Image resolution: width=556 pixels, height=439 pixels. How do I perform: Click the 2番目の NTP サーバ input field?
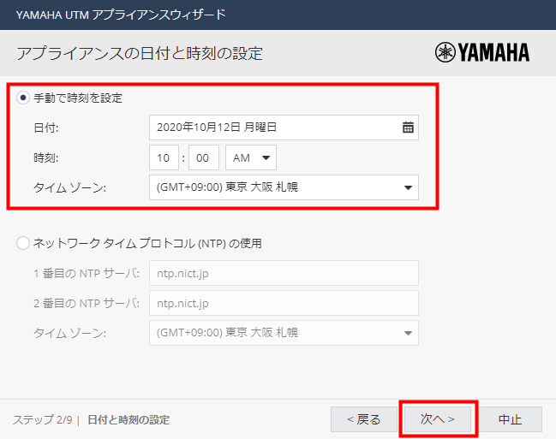pyautogui.click(x=283, y=303)
